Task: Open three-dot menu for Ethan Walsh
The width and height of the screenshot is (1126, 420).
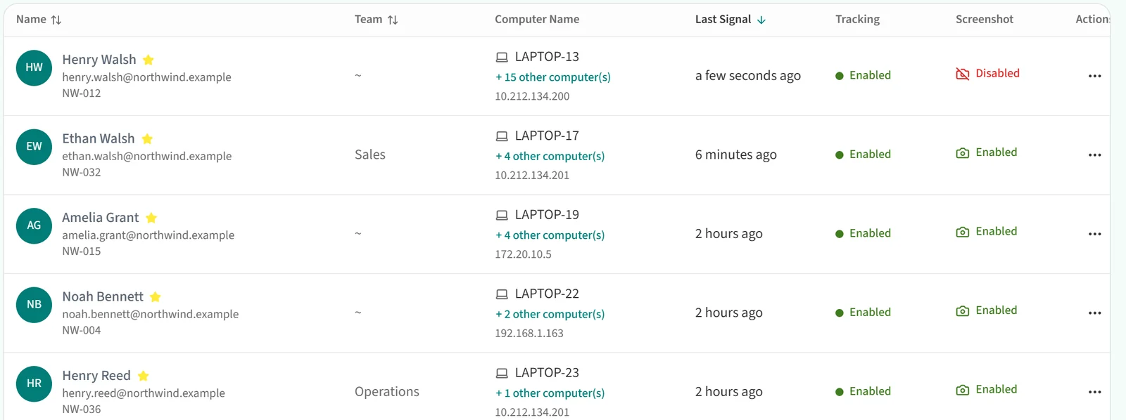Action: click(1094, 155)
